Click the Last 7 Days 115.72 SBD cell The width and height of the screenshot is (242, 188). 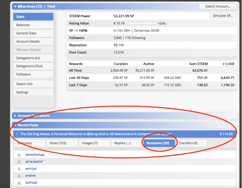pos(173,85)
